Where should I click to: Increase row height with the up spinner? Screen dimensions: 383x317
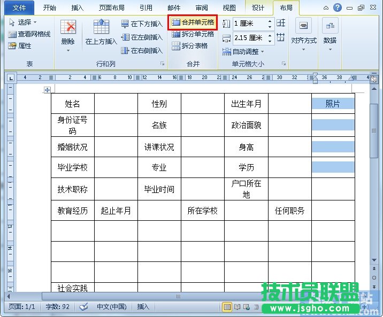270,21
